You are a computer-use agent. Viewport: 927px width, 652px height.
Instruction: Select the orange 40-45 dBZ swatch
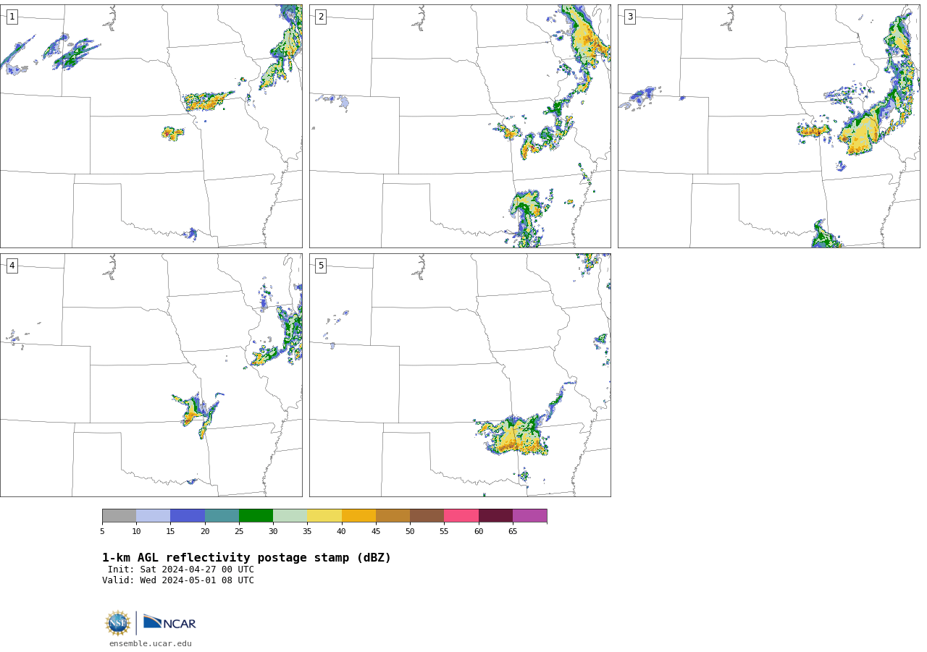click(x=358, y=516)
